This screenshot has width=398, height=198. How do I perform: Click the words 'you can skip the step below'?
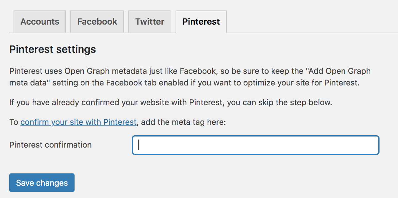[x=279, y=102]
